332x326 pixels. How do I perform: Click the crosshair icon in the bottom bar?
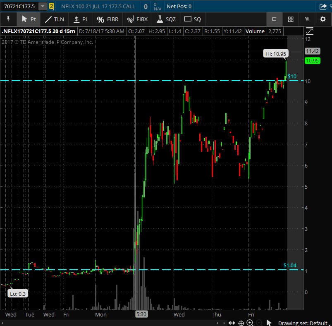point(241,323)
